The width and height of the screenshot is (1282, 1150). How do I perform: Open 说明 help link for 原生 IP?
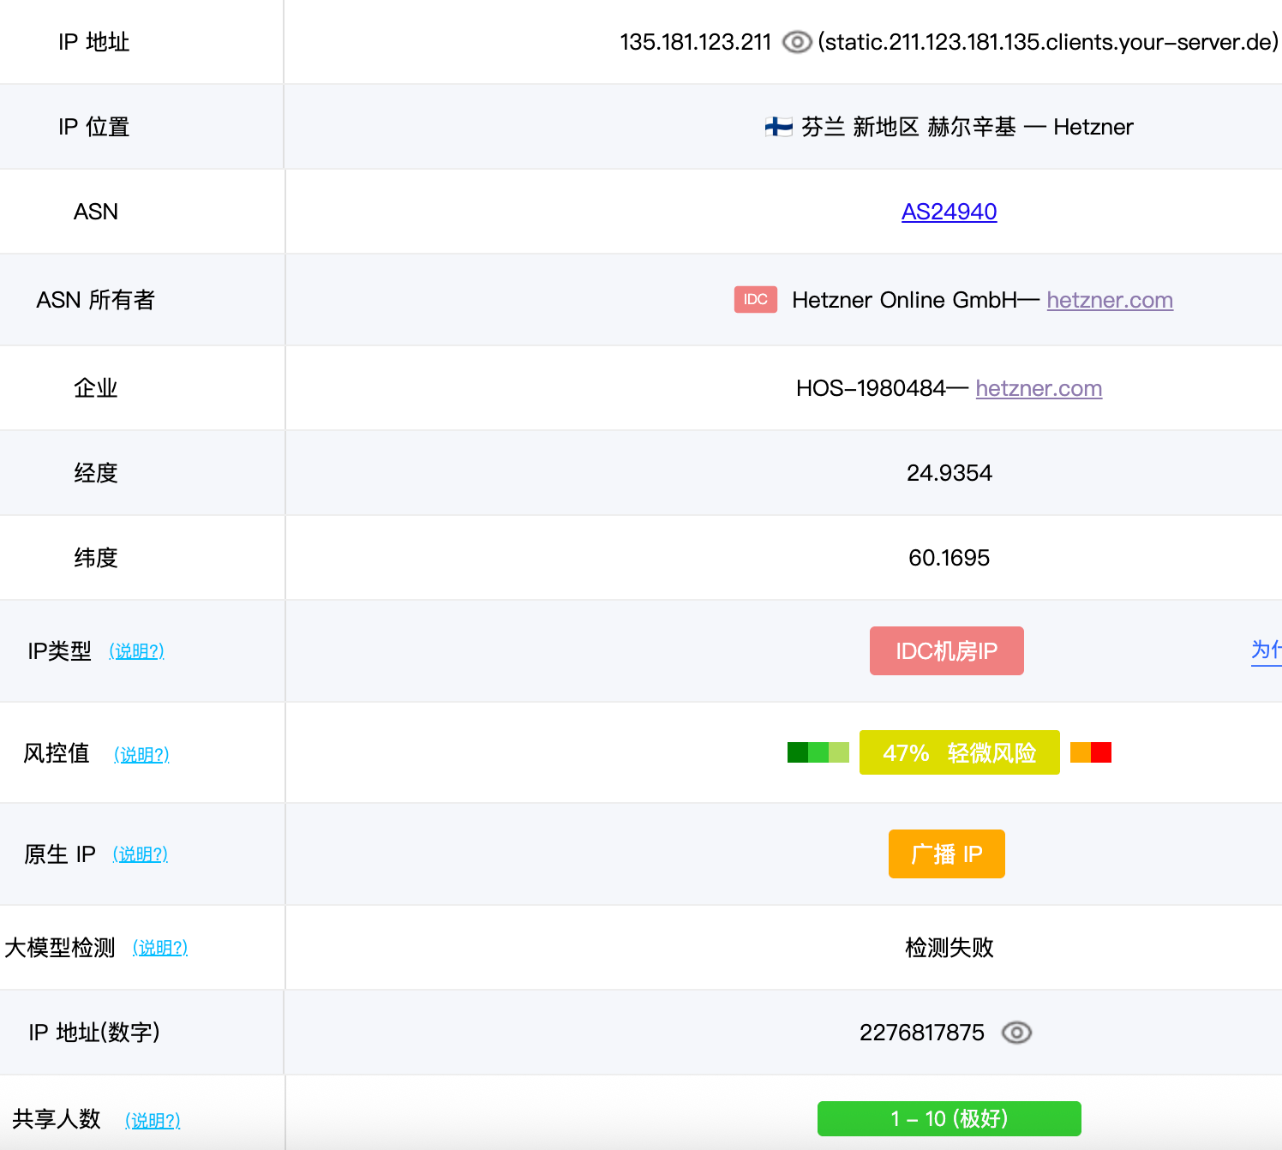140,854
